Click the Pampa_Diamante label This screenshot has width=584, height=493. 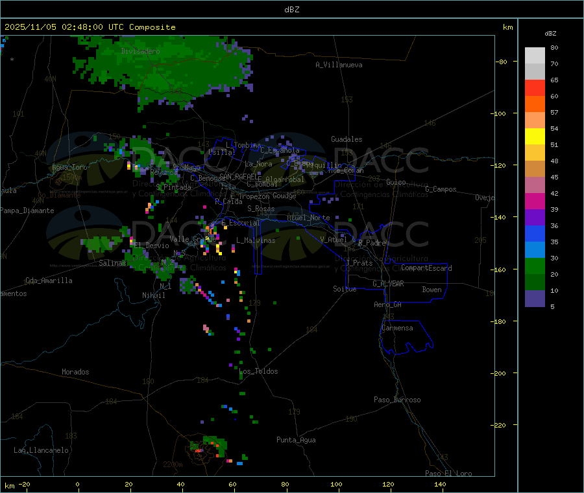(x=27, y=211)
